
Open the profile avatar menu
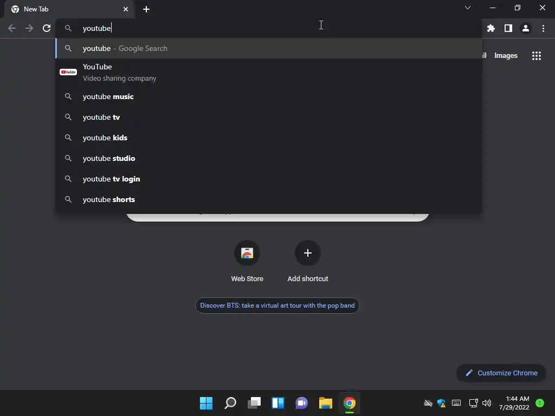(x=526, y=28)
